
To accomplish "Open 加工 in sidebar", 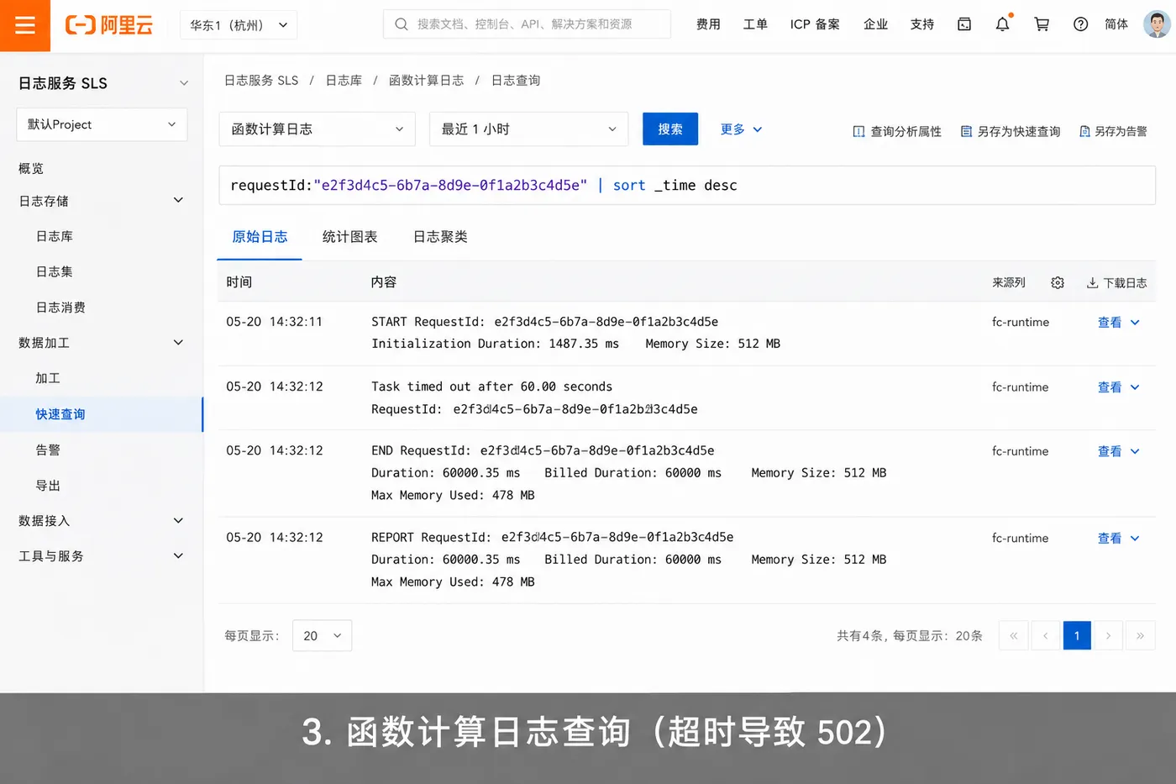I will (48, 378).
